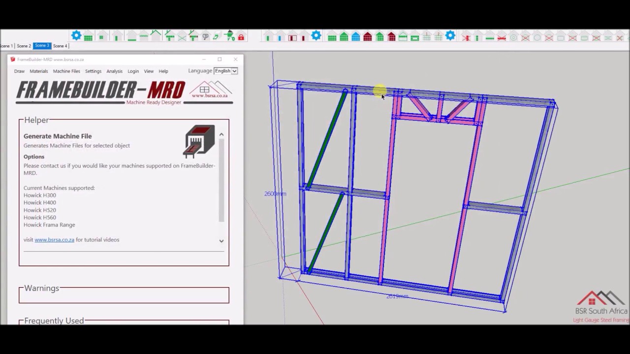Click the FrameBuilder-MRD title bar app icon
630x354 pixels.
13,59
